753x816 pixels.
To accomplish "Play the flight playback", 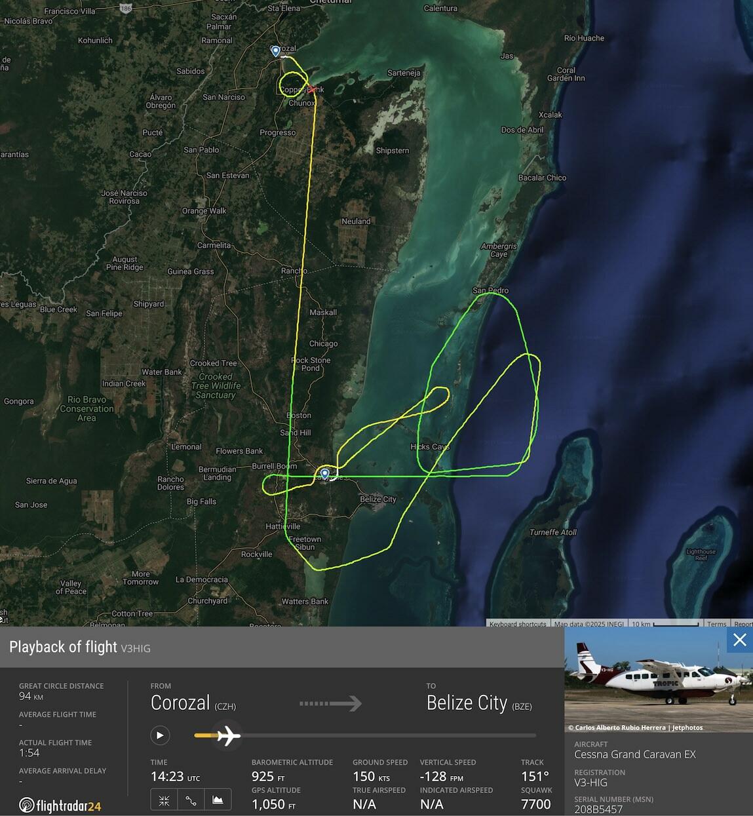I will [x=160, y=735].
